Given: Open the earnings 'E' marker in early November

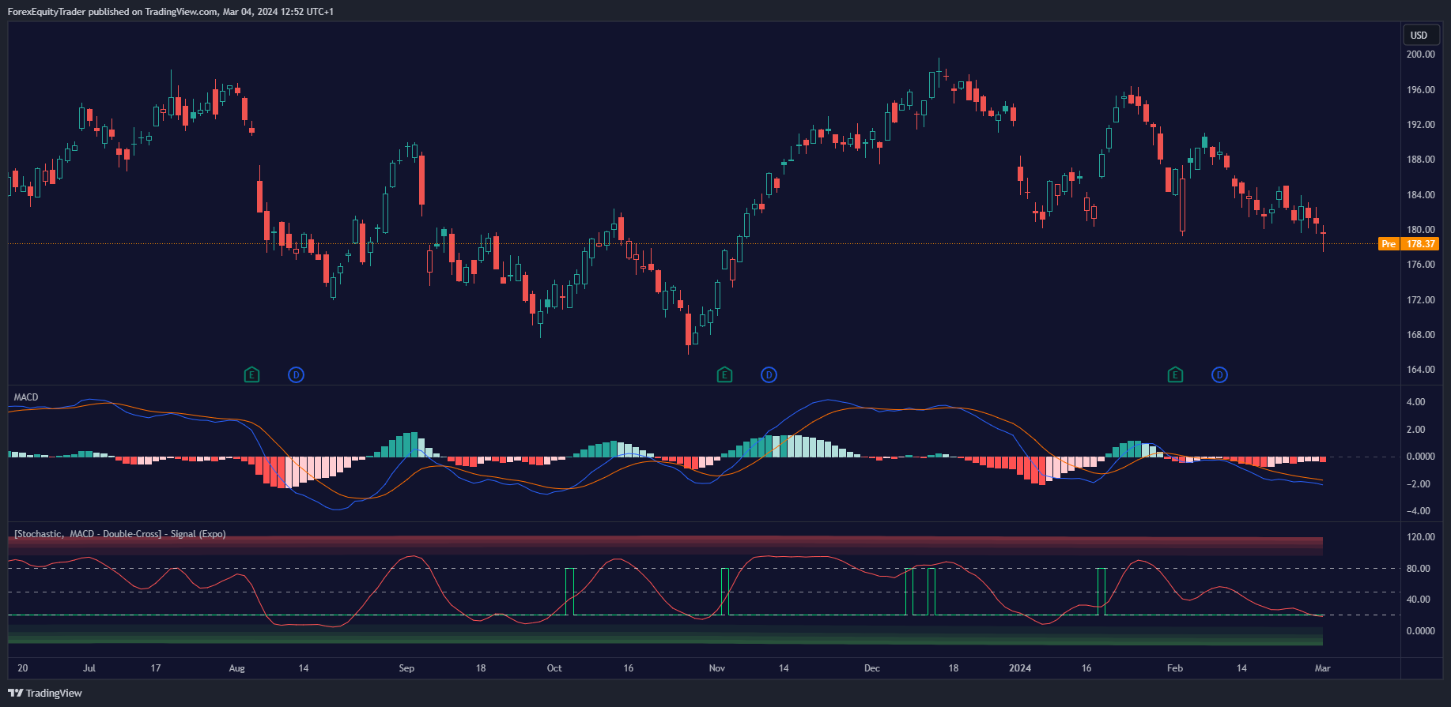Looking at the screenshot, I should click(x=724, y=374).
